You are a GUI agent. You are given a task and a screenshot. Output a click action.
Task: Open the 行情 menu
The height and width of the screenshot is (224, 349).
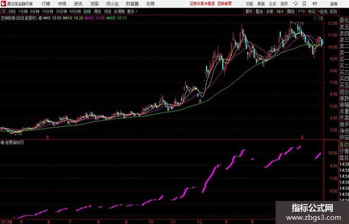[x=46, y=4]
